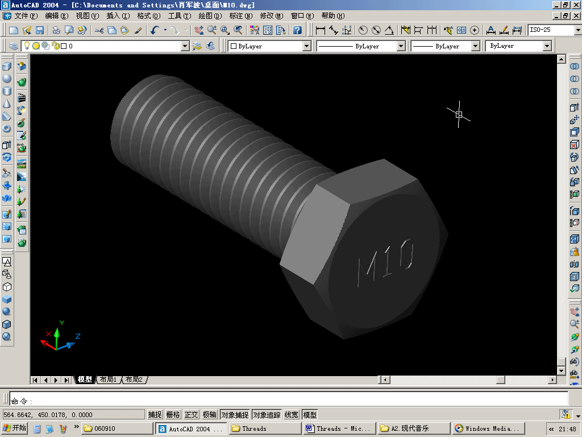Viewport: 582px width, 437px height.
Task: Click the Undo arrow icon
Action: pos(155,30)
